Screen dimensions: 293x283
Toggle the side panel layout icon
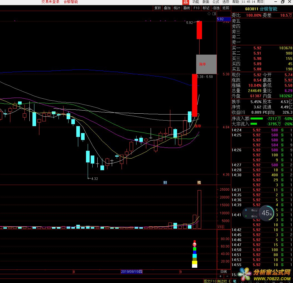(214, 14)
